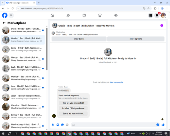Choose a GIF icon
The width and height of the screenshot is (170, 136).
67,125
